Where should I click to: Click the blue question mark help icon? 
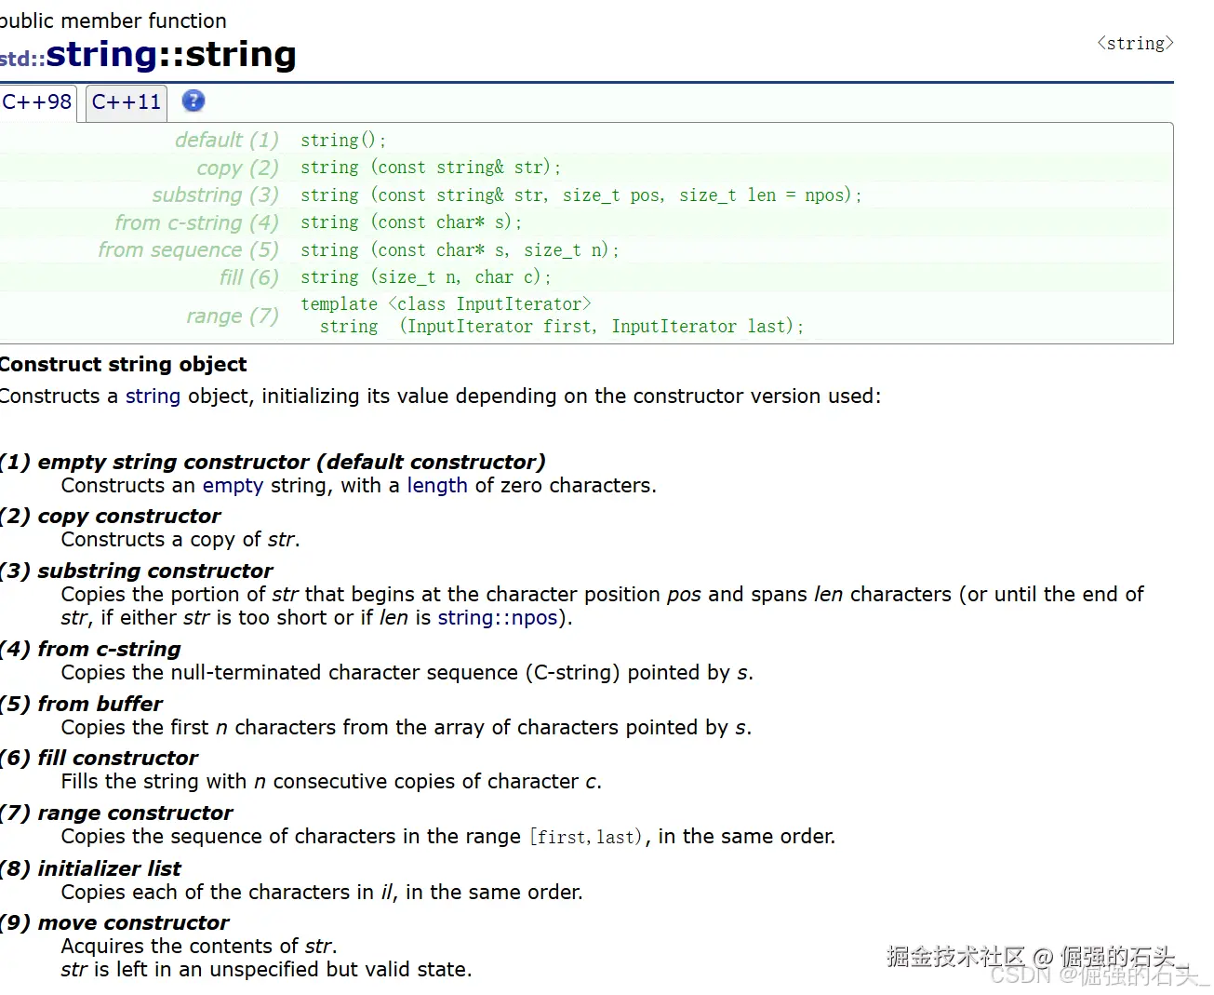193,101
